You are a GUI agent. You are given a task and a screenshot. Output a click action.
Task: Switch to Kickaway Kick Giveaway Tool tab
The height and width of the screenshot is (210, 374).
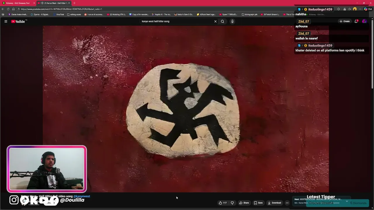[x=18, y=3]
